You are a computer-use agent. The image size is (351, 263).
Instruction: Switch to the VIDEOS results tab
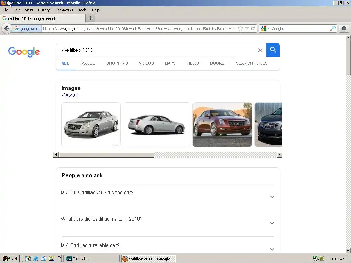tap(146, 63)
